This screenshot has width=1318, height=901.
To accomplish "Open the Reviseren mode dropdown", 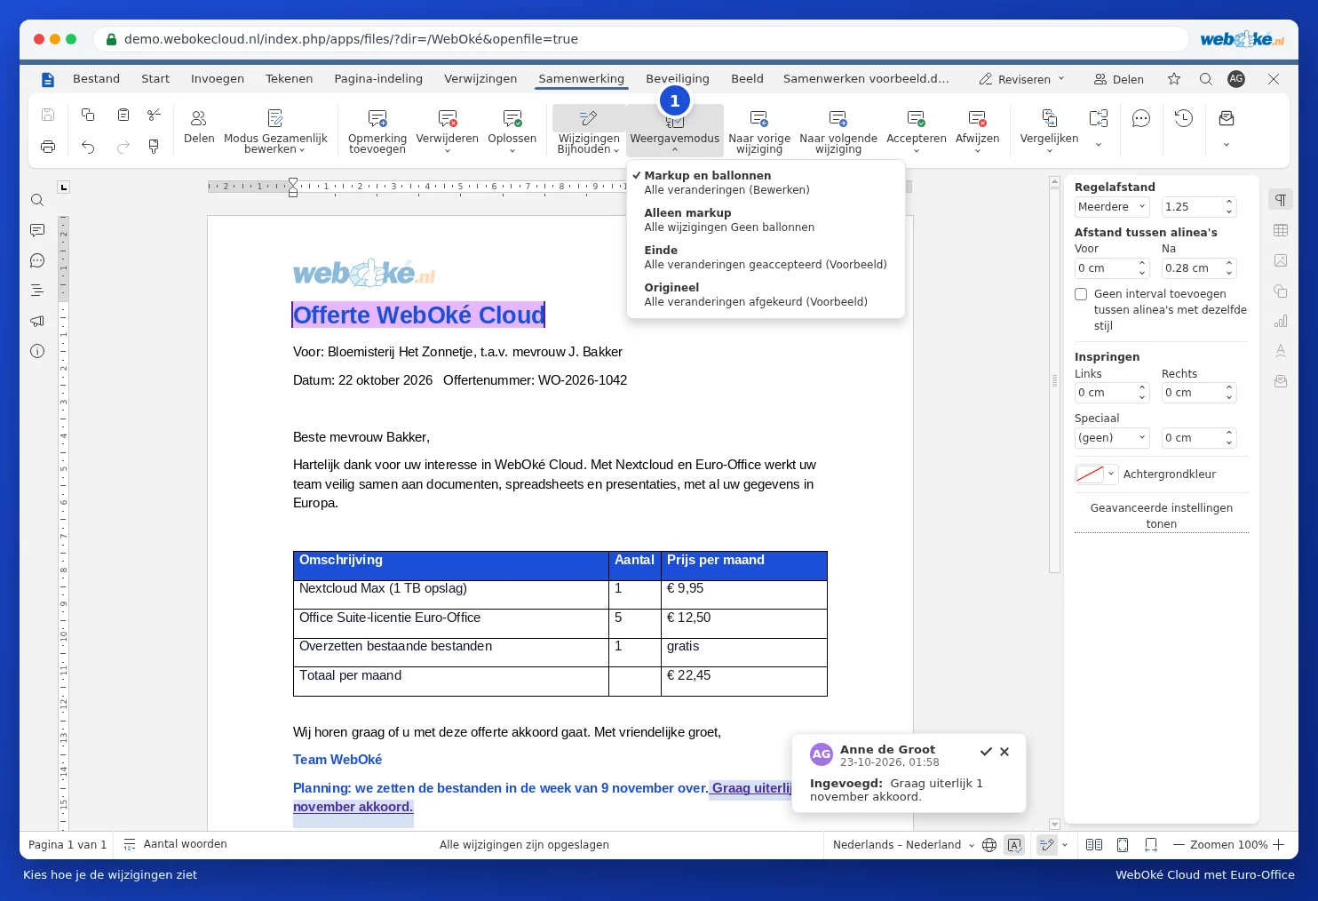I will coord(1022,79).
